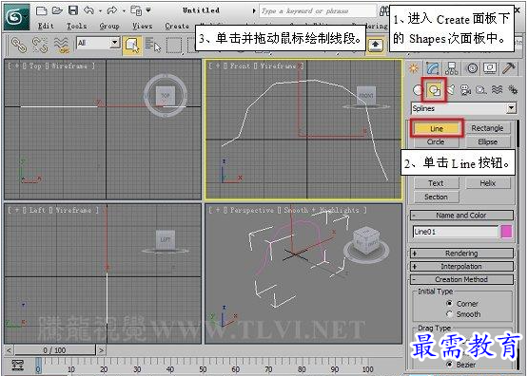Click the Ellipse spline button
The width and height of the screenshot is (528, 376).
488,141
